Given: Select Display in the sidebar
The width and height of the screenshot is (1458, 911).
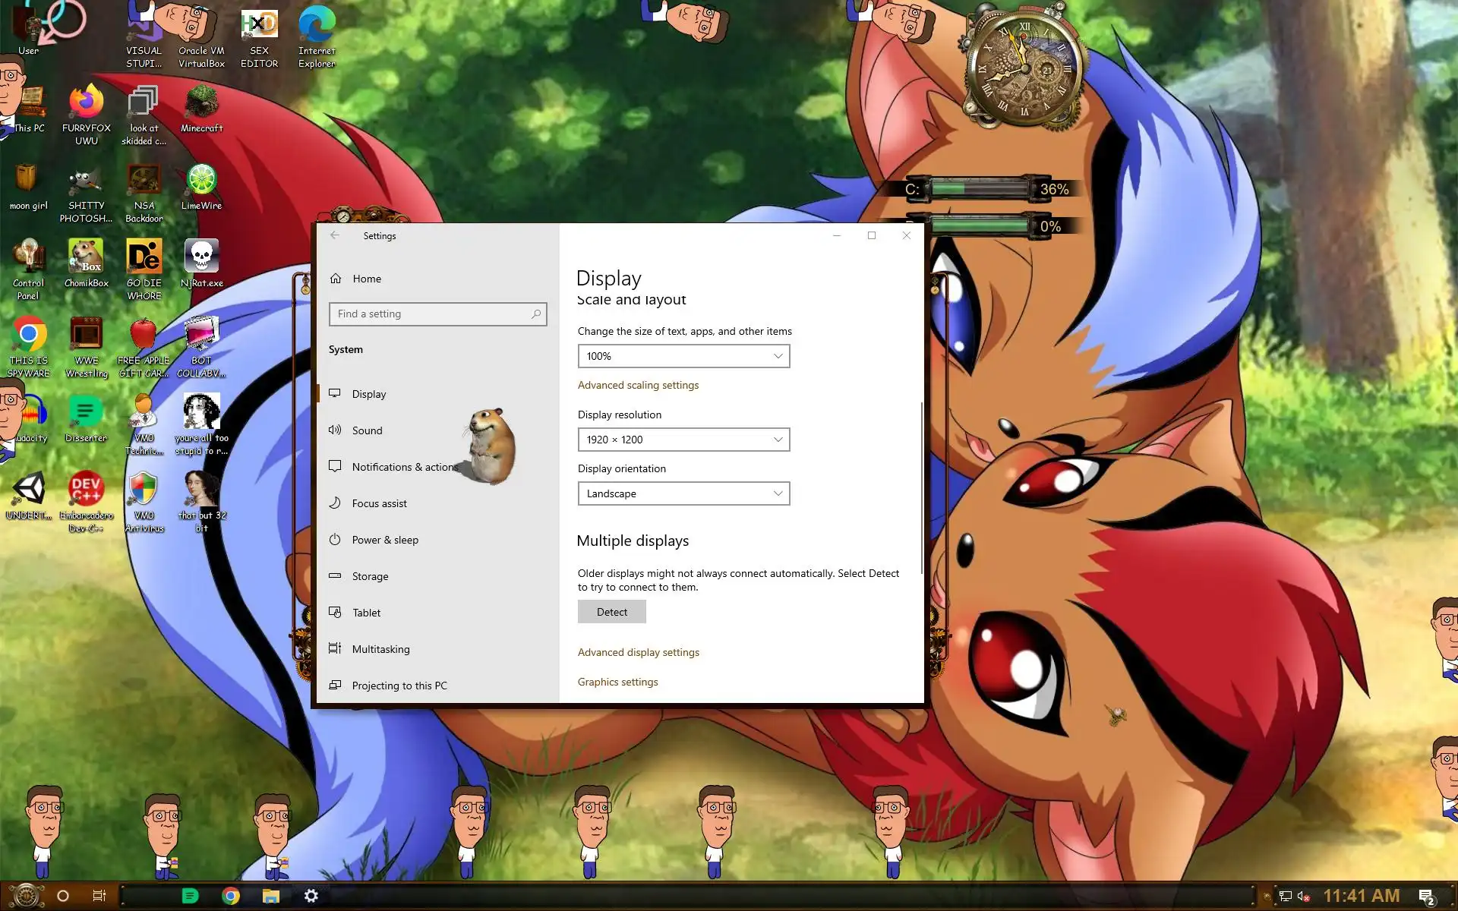Looking at the screenshot, I should coord(369,394).
